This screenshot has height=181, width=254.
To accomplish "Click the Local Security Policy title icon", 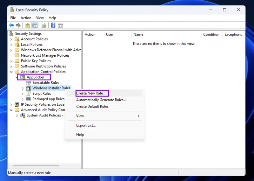I will pyautogui.click(x=12, y=10).
